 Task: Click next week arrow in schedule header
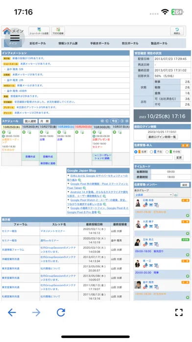127,121
